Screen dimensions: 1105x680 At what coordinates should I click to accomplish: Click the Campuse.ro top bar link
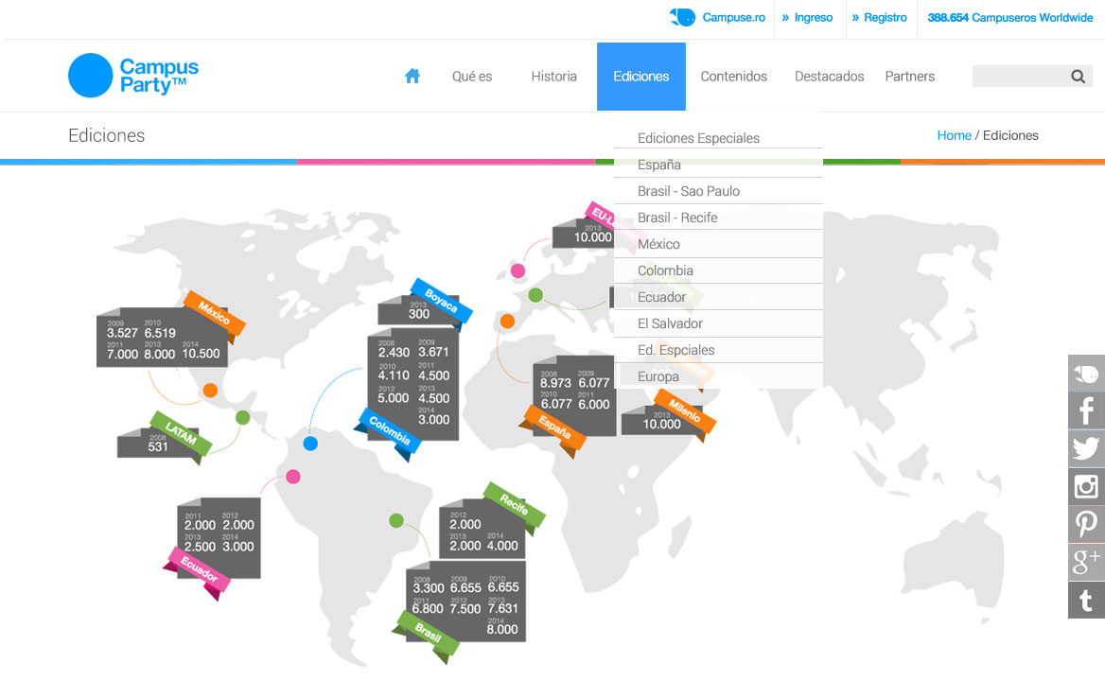pos(717,18)
